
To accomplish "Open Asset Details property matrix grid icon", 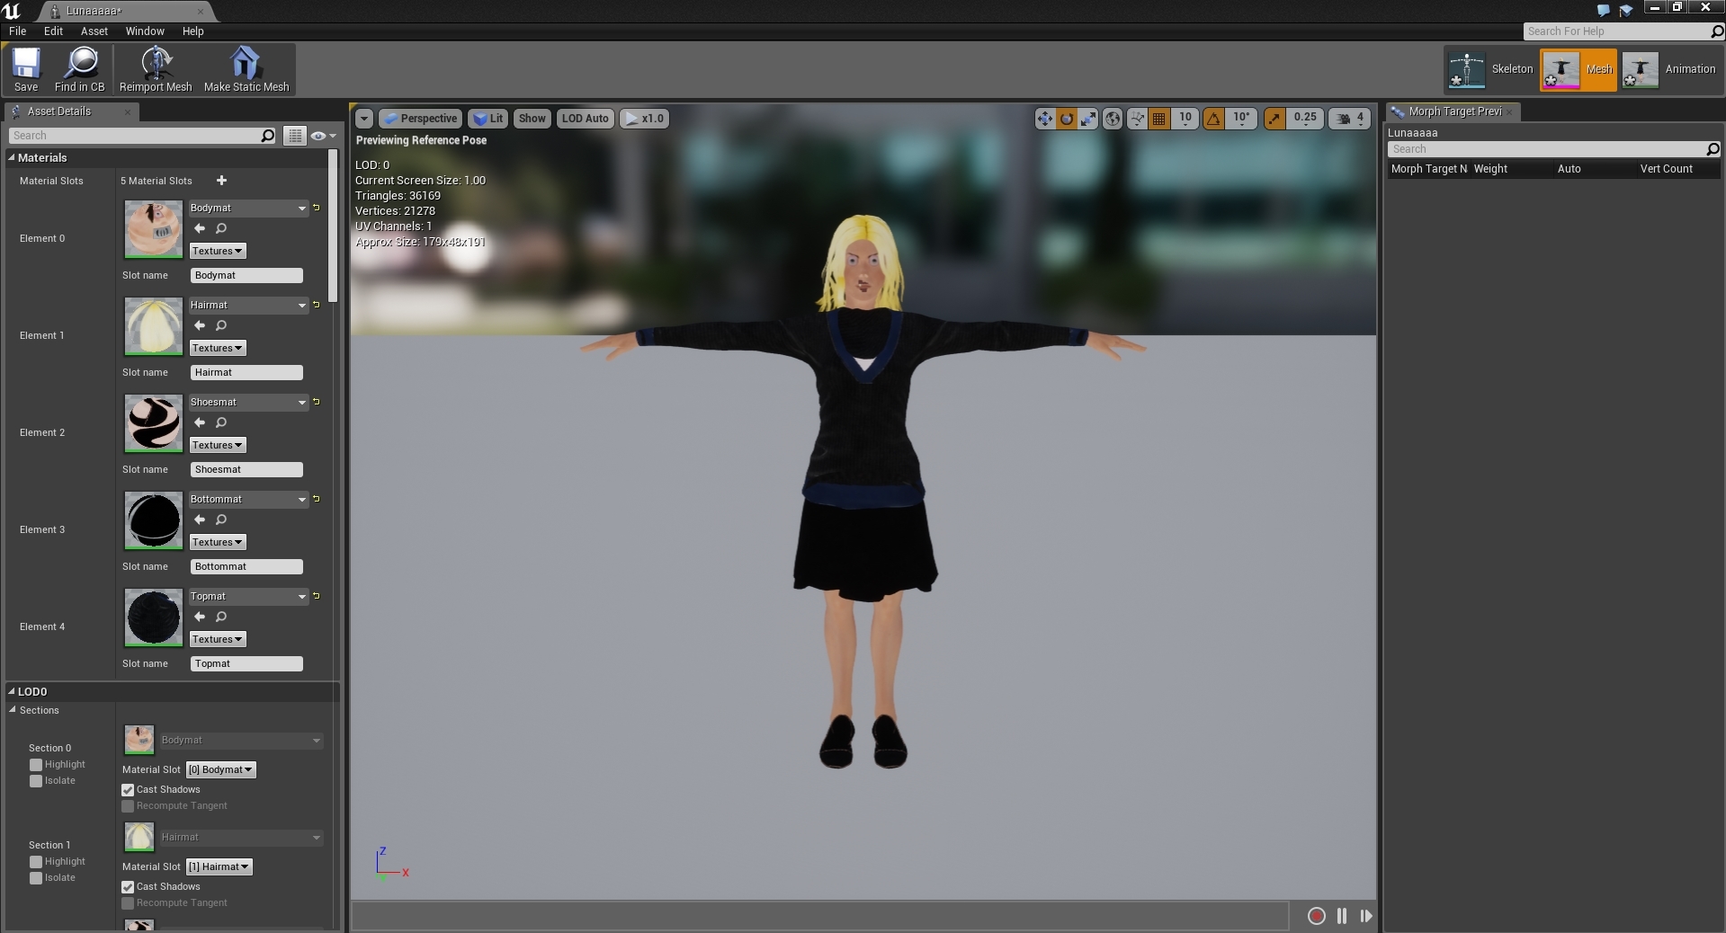I will [295, 136].
